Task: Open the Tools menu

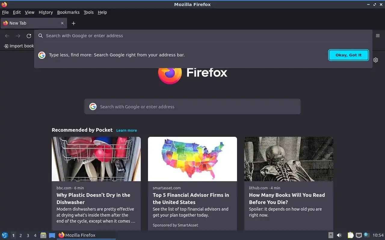Action: pyautogui.click(x=89, y=12)
